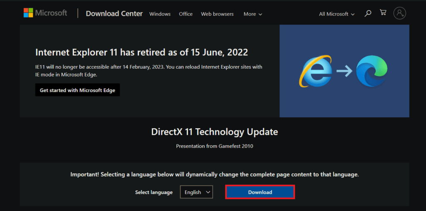Click Get started with Microsoft Edge
This screenshot has height=211, width=426.
coord(77,90)
